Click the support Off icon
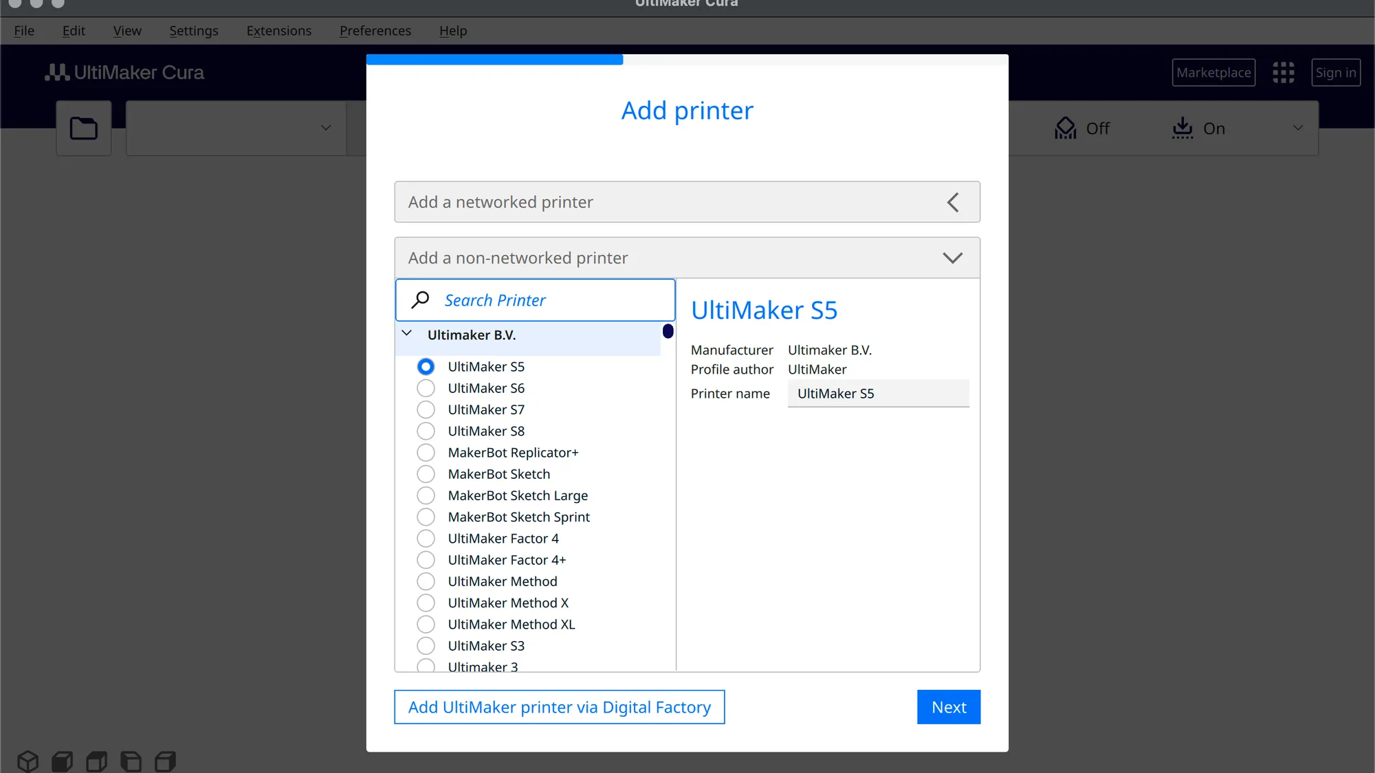The image size is (1375, 773). coord(1065,128)
